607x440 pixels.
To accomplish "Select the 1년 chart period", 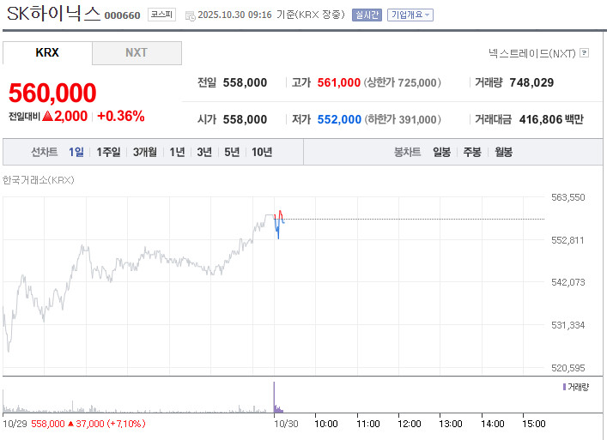I will point(178,152).
